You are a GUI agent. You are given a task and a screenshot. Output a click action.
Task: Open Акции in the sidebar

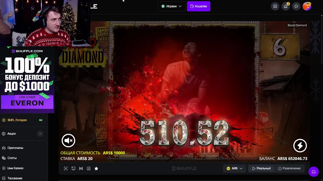click(x=12, y=134)
